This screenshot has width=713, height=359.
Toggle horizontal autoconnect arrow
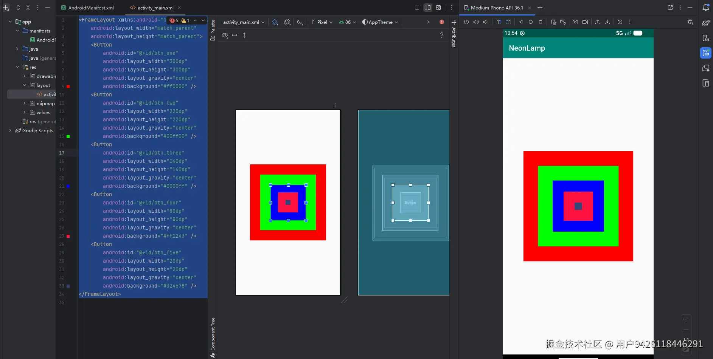pyautogui.click(x=235, y=35)
